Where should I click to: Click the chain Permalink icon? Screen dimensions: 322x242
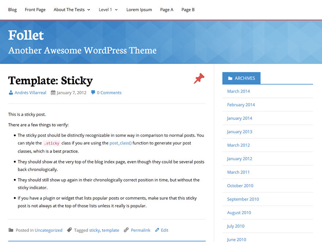click(x=126, y=230)
